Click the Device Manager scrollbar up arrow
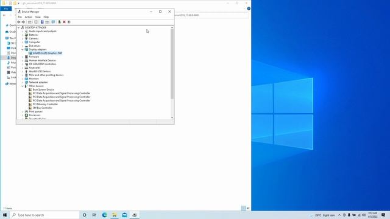 click(x=172, y=28)
